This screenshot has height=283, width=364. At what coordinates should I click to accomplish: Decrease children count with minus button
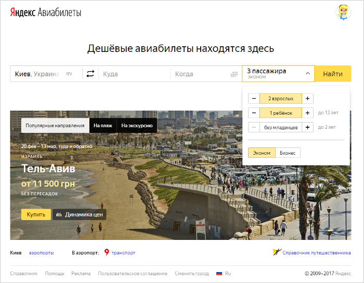coord(254,113)
